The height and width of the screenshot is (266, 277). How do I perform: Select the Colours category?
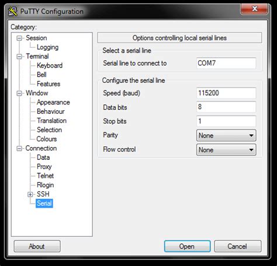click(x=47, y=139)
